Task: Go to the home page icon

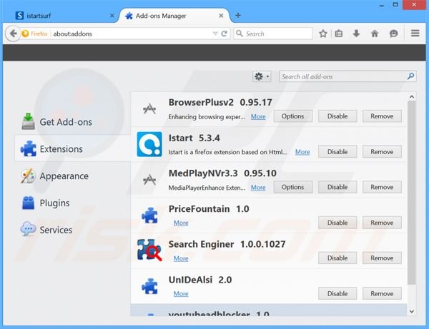Action: (x=374, y=34)
